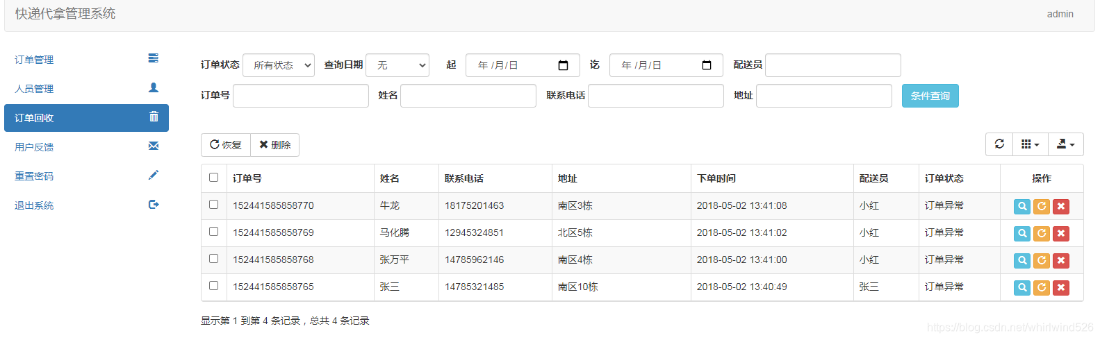Screen dimensions: 1100x340
Task: Restore order 152441585858765 with orange icon
Action: 1042,288
